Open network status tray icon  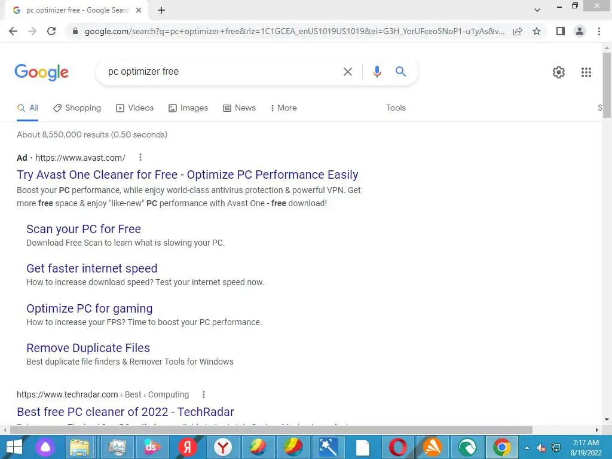(x=556, y=448)
